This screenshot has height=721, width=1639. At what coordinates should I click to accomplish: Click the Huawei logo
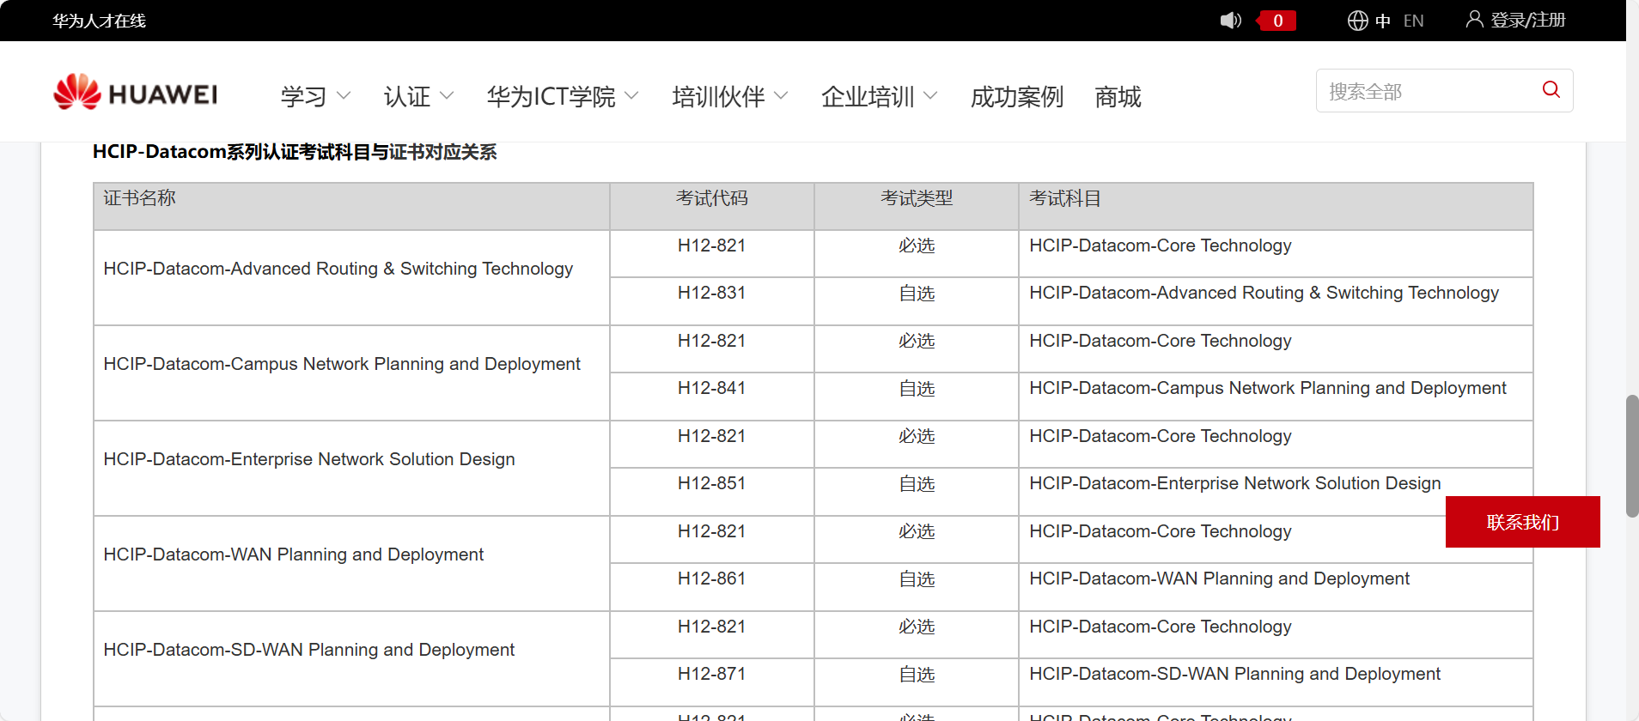(135, 92)
